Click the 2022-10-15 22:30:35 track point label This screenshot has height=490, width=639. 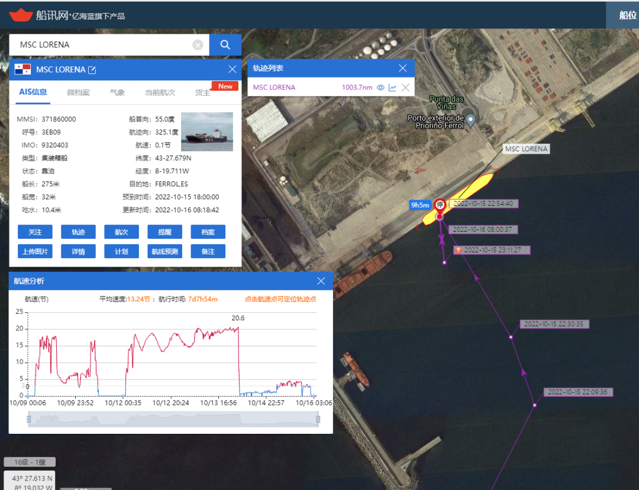coord(554,324)
